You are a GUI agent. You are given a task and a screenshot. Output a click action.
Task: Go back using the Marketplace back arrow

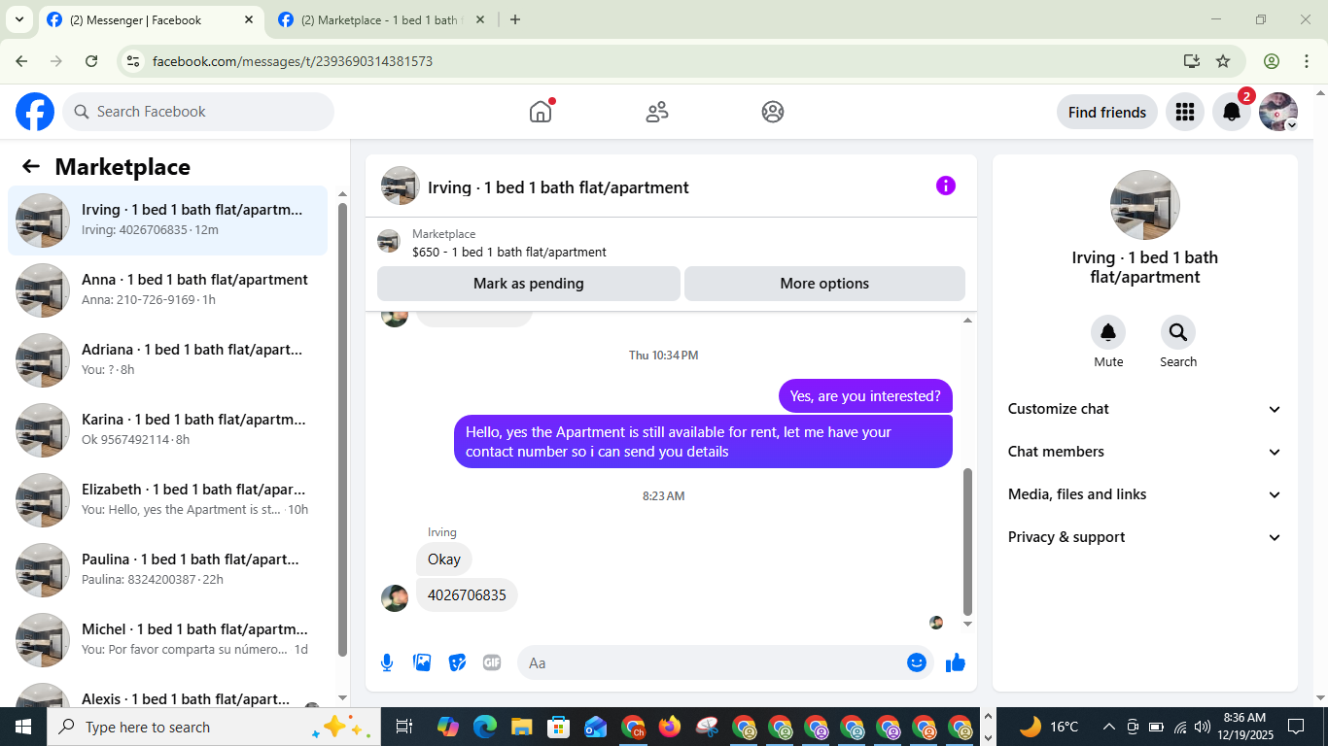coord(31,166)
